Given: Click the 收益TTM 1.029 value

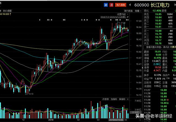Looking at the screenshot, I should point(158,79).
